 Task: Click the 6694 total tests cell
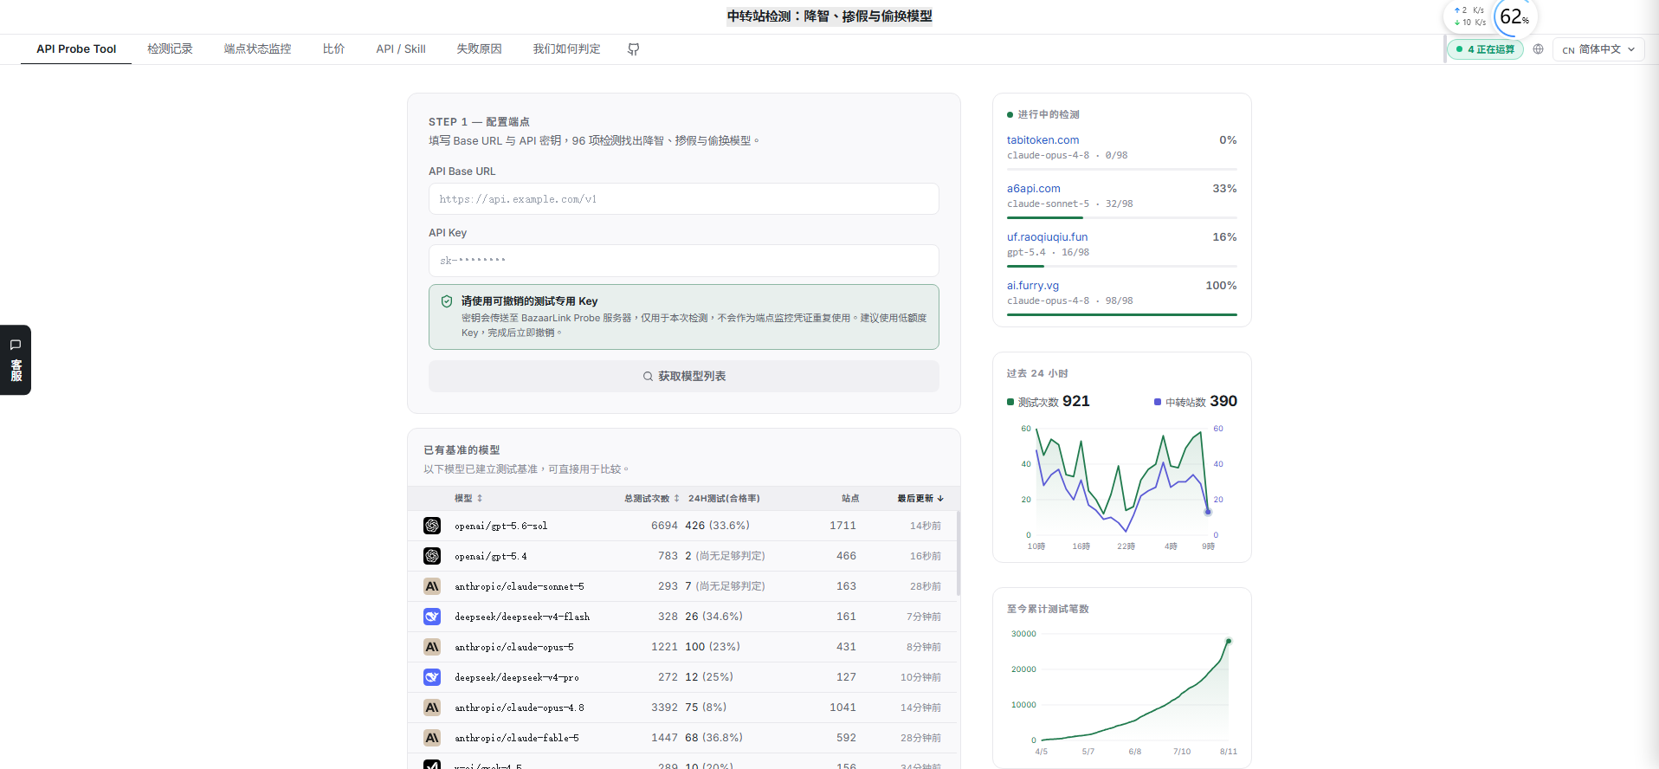coord(664,526)
